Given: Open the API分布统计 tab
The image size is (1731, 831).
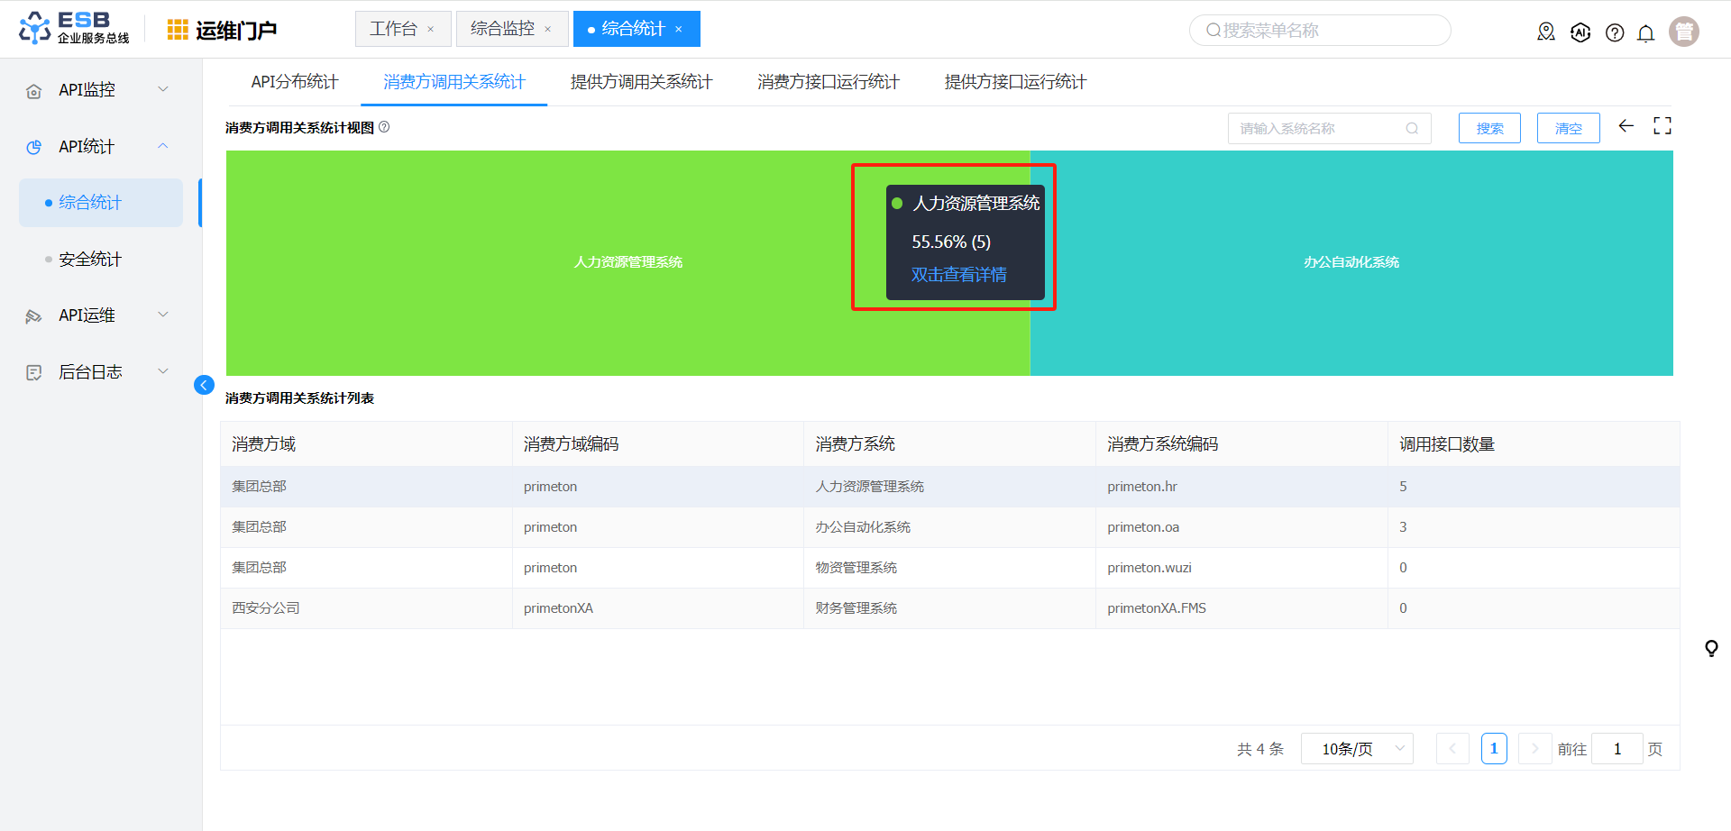Looking at the screenshot, I should point(295,82).
